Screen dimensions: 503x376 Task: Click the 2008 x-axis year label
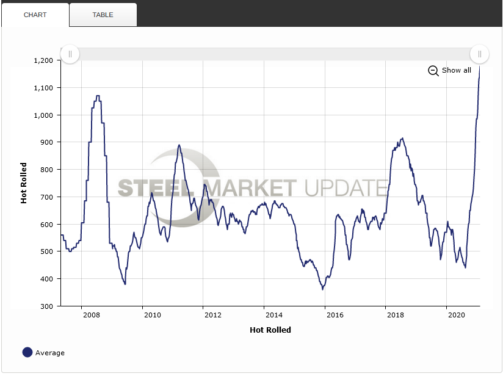tap(92, 315)
